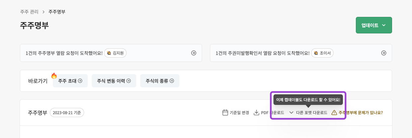Open the 주식 변동 이력 shortcut
The height and width of the screenshot is (138, 412).
[114, 81]
